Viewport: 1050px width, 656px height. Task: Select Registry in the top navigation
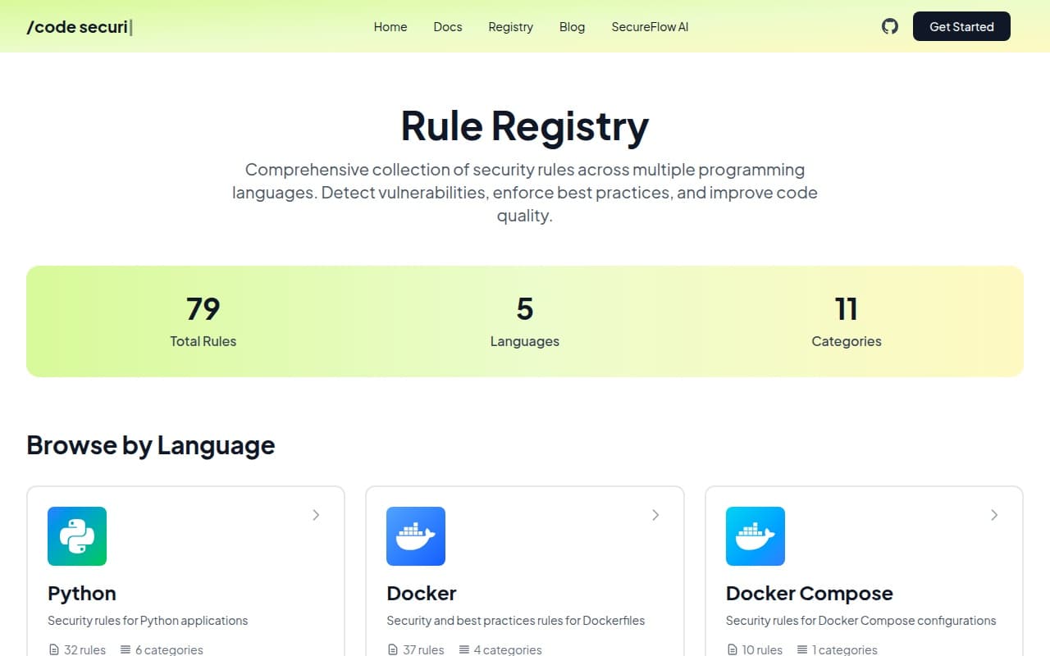point(510,27)
